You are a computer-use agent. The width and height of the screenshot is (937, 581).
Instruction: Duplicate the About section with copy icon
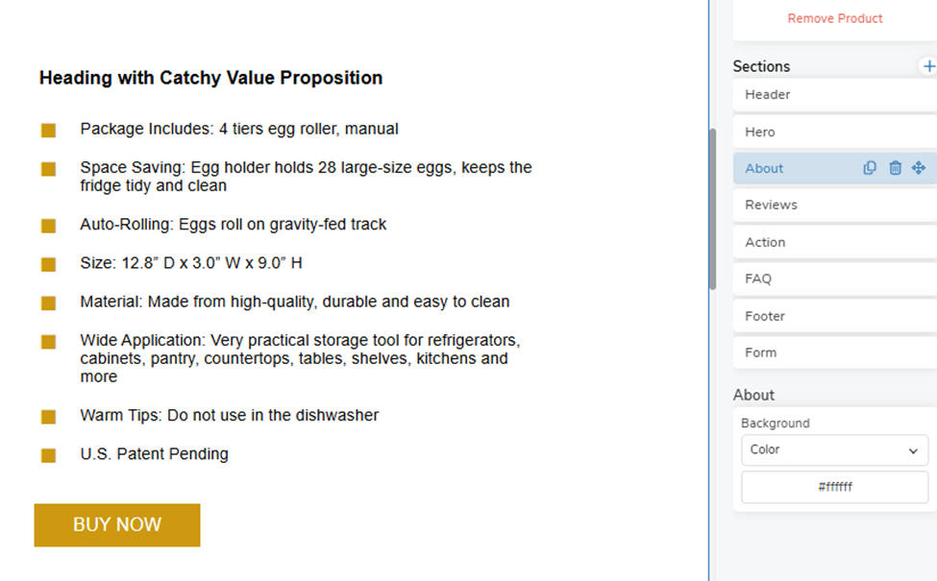pyautogui.click(x=870, y=168)
